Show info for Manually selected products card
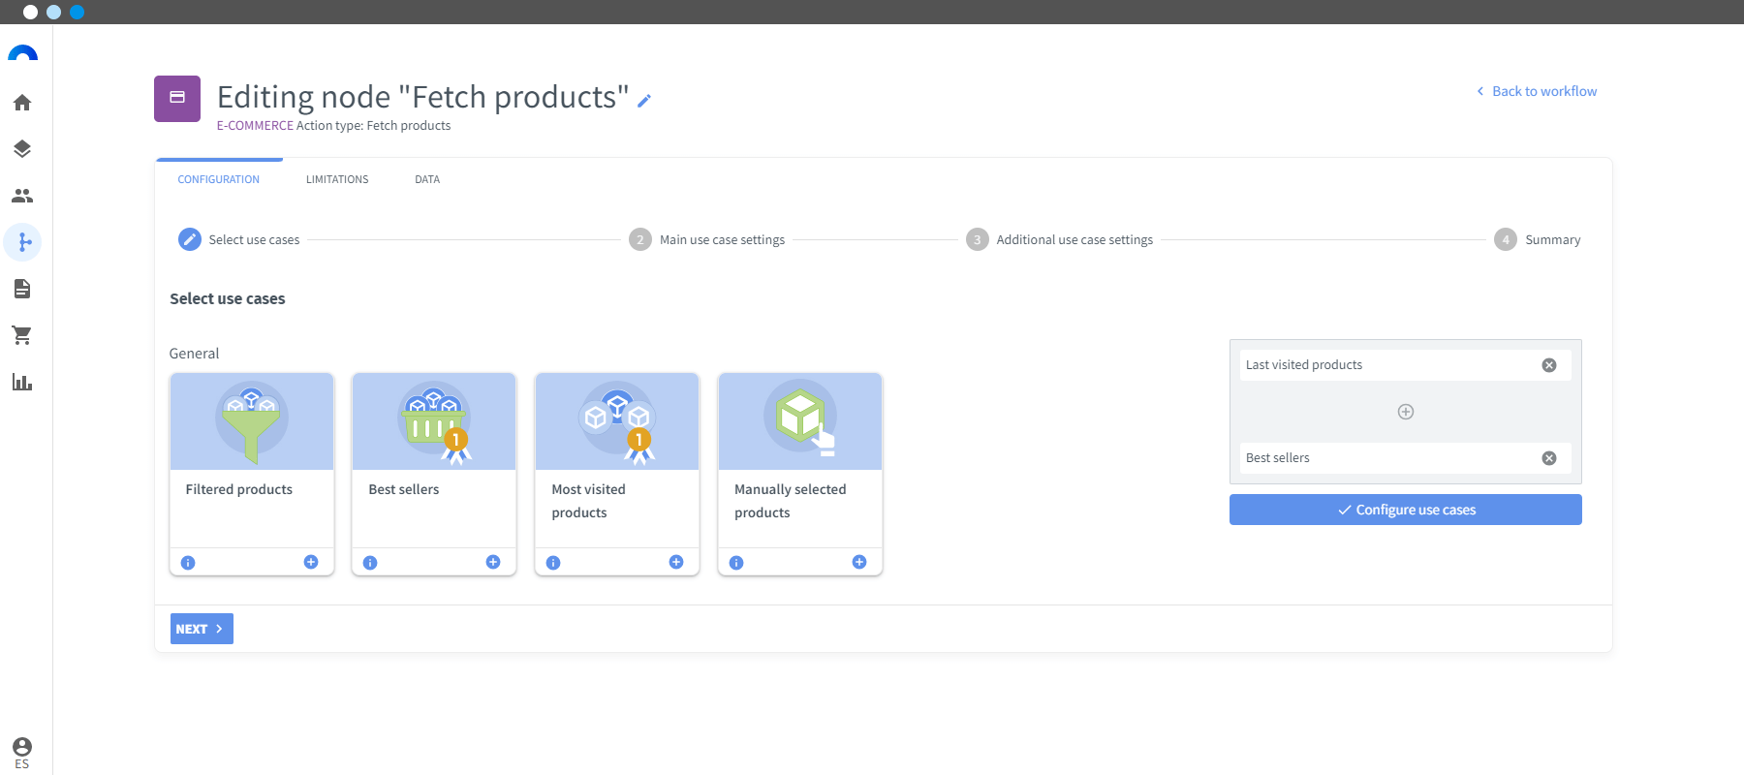 [x=736, y=563]
